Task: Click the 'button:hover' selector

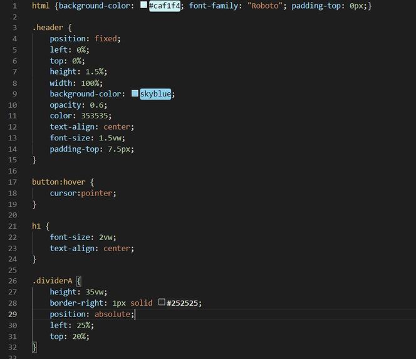Action: [x=59, y=182]
